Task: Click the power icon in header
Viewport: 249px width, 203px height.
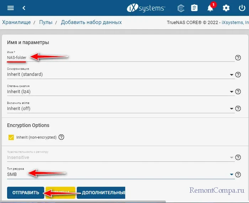Action: click(242, 8)
